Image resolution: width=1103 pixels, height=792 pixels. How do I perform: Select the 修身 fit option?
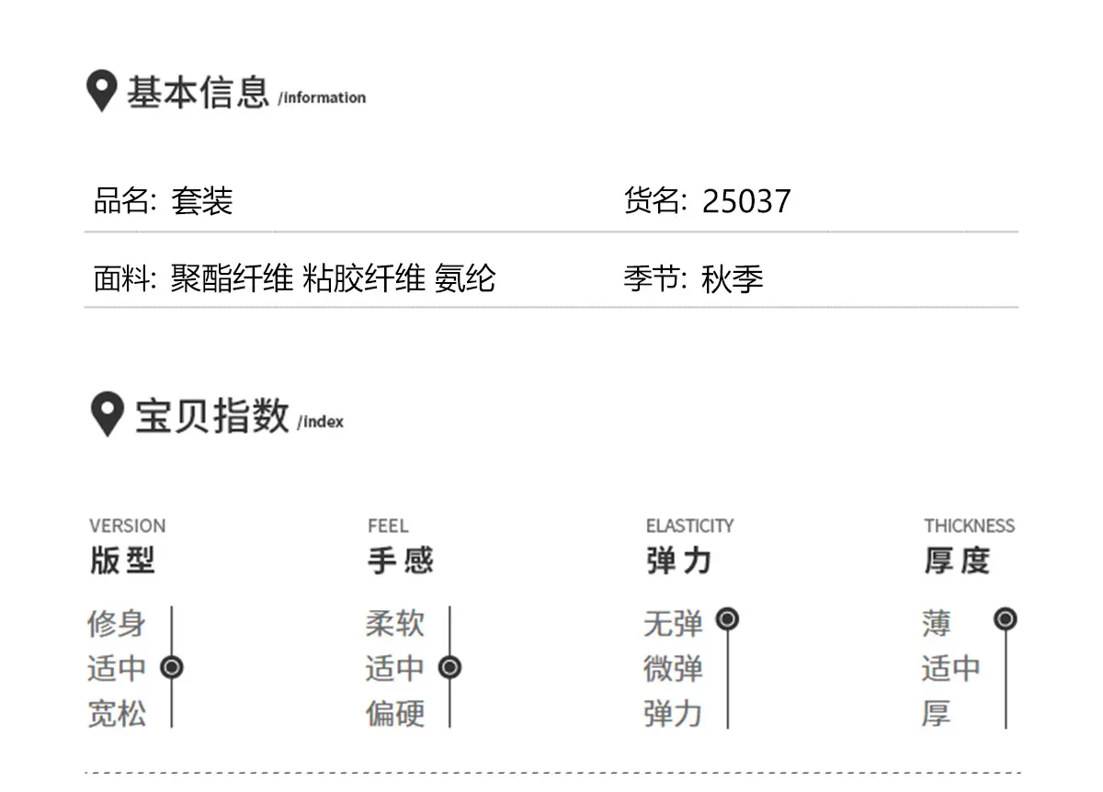(x=117, y=624)
